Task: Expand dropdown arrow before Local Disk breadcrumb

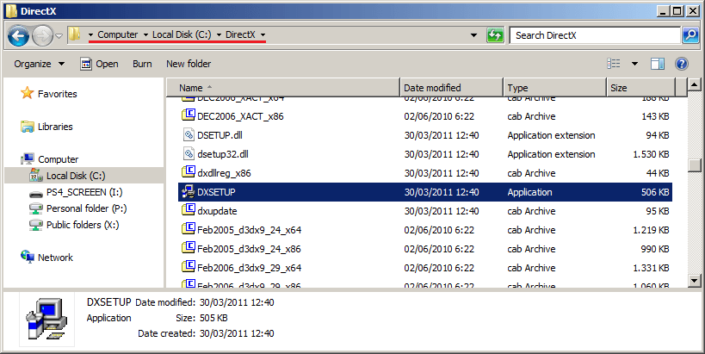Action: 145,35
